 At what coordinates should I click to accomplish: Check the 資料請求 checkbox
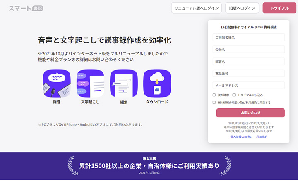pyautogui.click(x=214, y=95)
